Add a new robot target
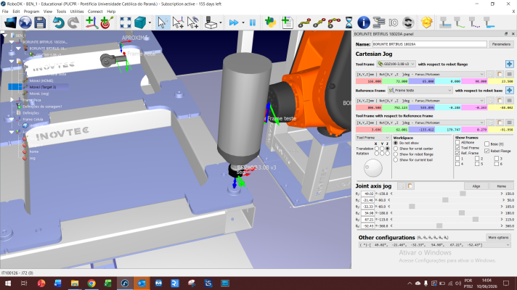517x290 pixels. [x=107, y=22]
